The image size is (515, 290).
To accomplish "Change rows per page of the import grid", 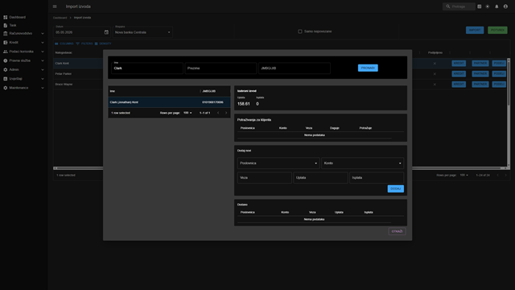I will (463, 176).
